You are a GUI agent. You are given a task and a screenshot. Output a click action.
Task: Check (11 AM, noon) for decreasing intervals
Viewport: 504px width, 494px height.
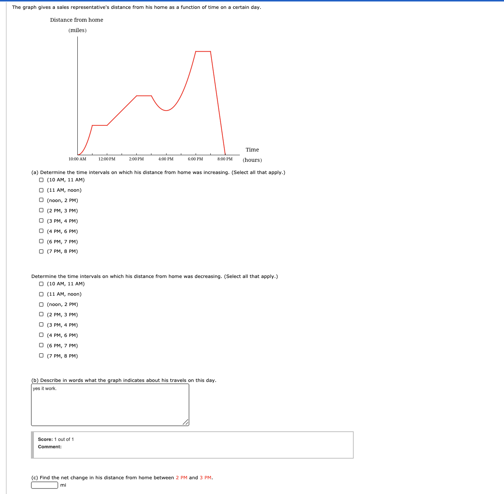click(x=41, y=294)
